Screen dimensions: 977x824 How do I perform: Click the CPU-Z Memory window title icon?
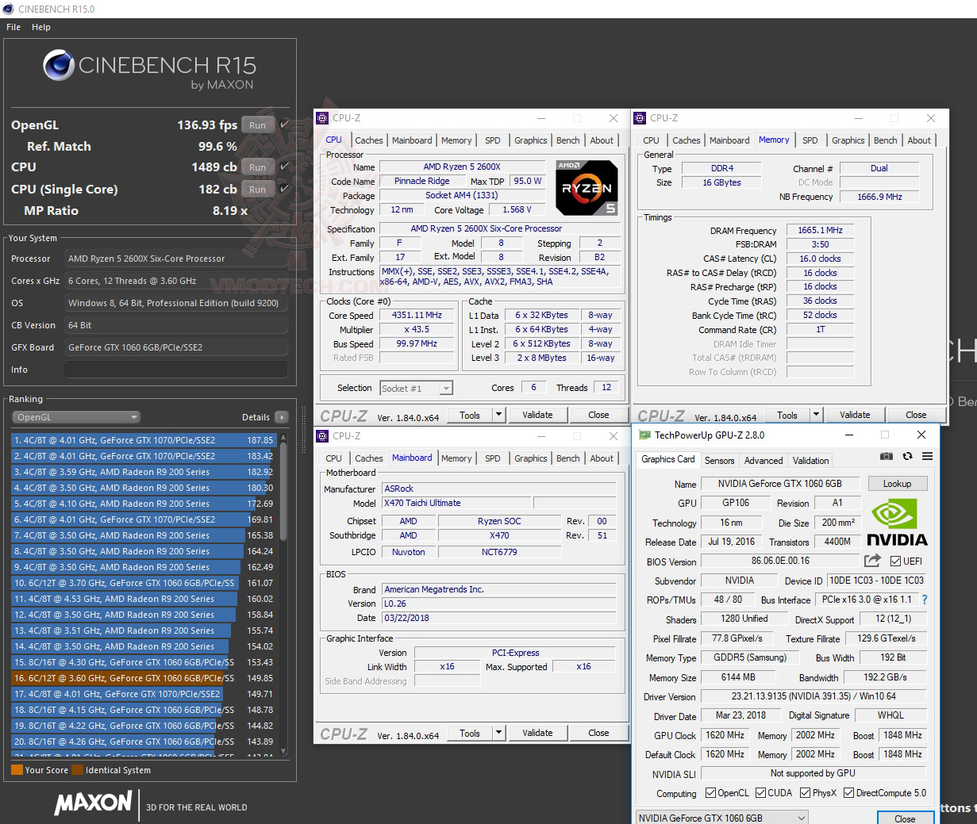pos(640,118)
